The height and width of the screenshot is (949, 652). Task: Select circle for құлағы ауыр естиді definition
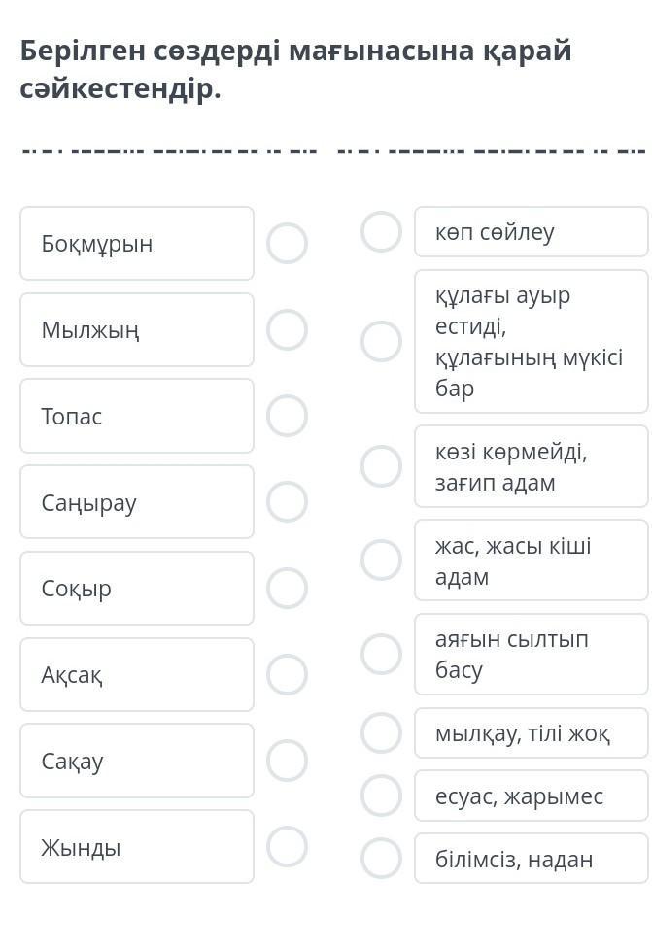point(381,342)
